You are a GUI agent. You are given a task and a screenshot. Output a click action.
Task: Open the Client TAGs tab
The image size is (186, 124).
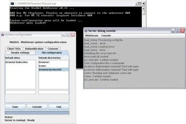14,49
